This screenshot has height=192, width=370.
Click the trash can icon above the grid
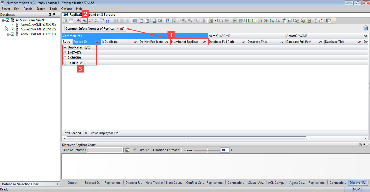(366, 28)
